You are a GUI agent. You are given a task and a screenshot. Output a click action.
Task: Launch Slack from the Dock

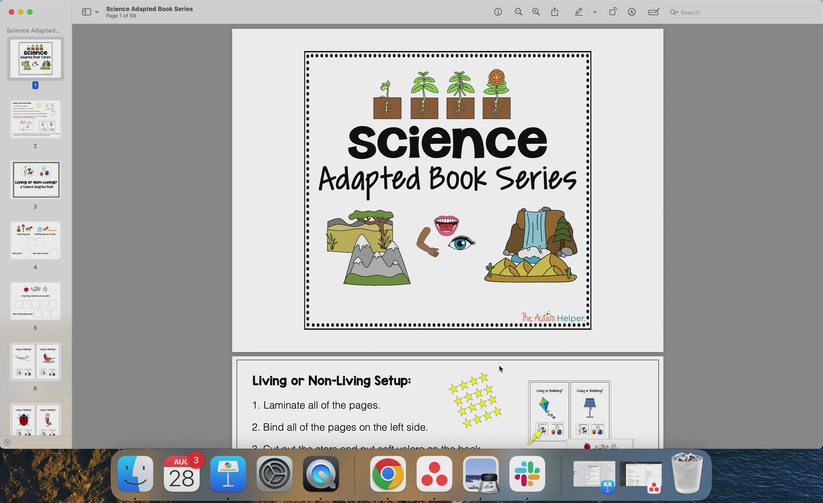click(527, 474)
